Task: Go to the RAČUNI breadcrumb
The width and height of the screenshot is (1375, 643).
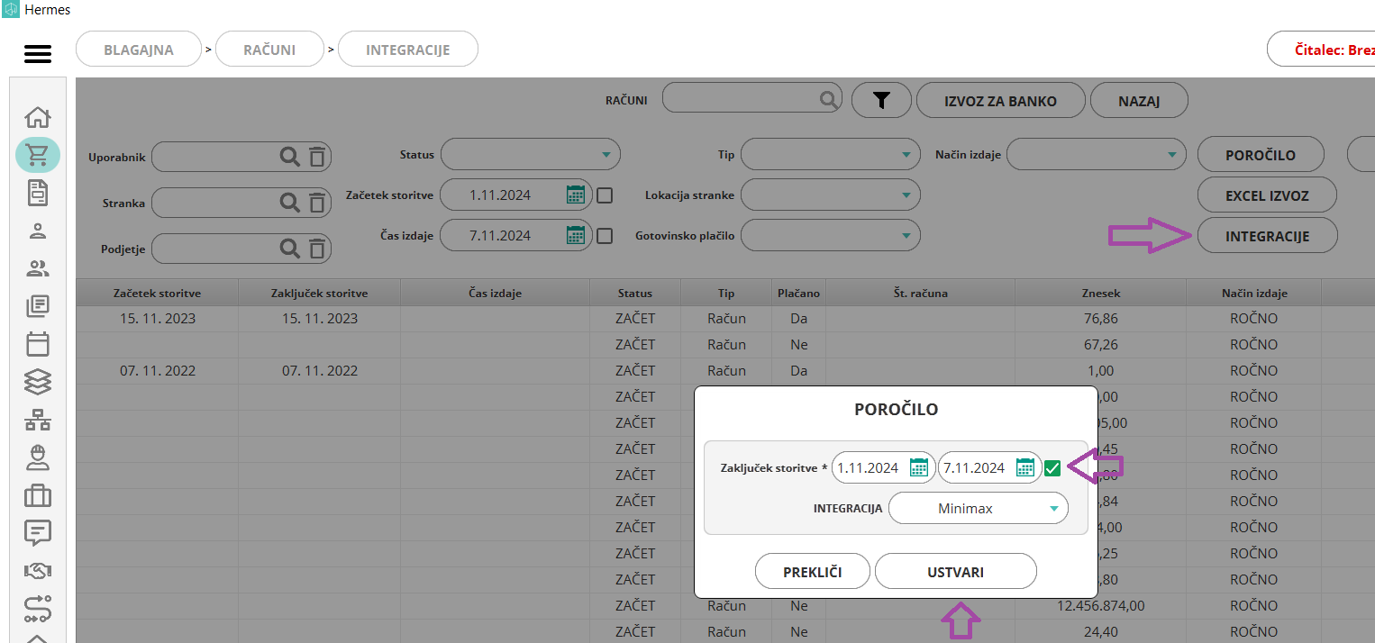Action: point(269,50)
